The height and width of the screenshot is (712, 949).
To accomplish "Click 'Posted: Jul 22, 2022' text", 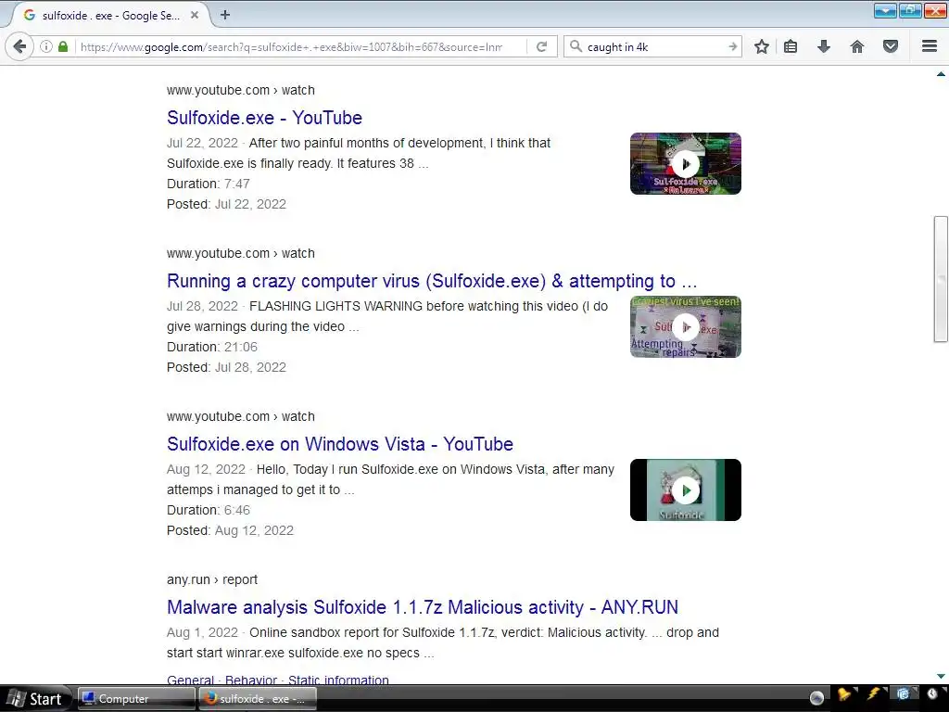I will click(x=226, y=204).
